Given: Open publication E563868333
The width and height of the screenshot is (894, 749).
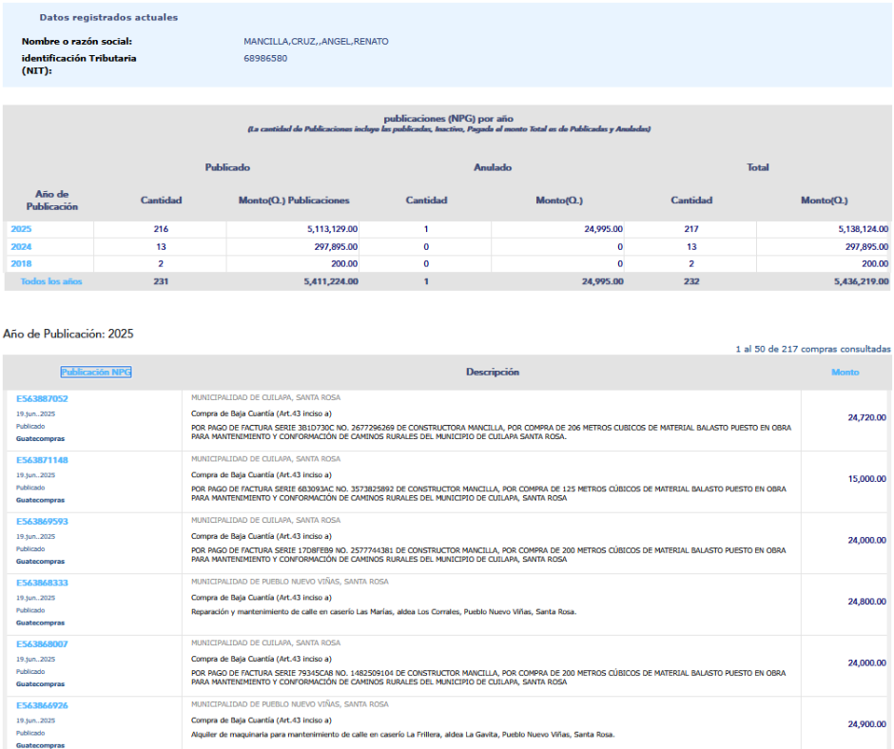Looking at the screenshot, I should [42, 583].
